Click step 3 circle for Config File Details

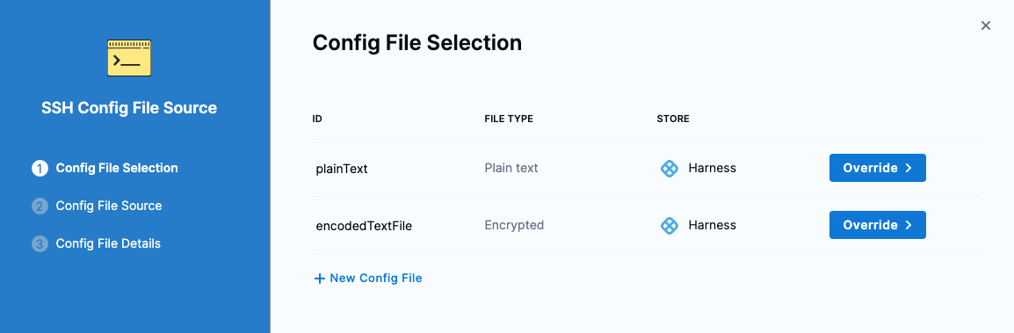coord(40,244)
